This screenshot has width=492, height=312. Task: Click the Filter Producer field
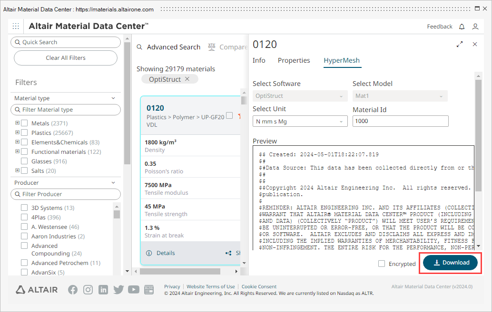[66, 194]
